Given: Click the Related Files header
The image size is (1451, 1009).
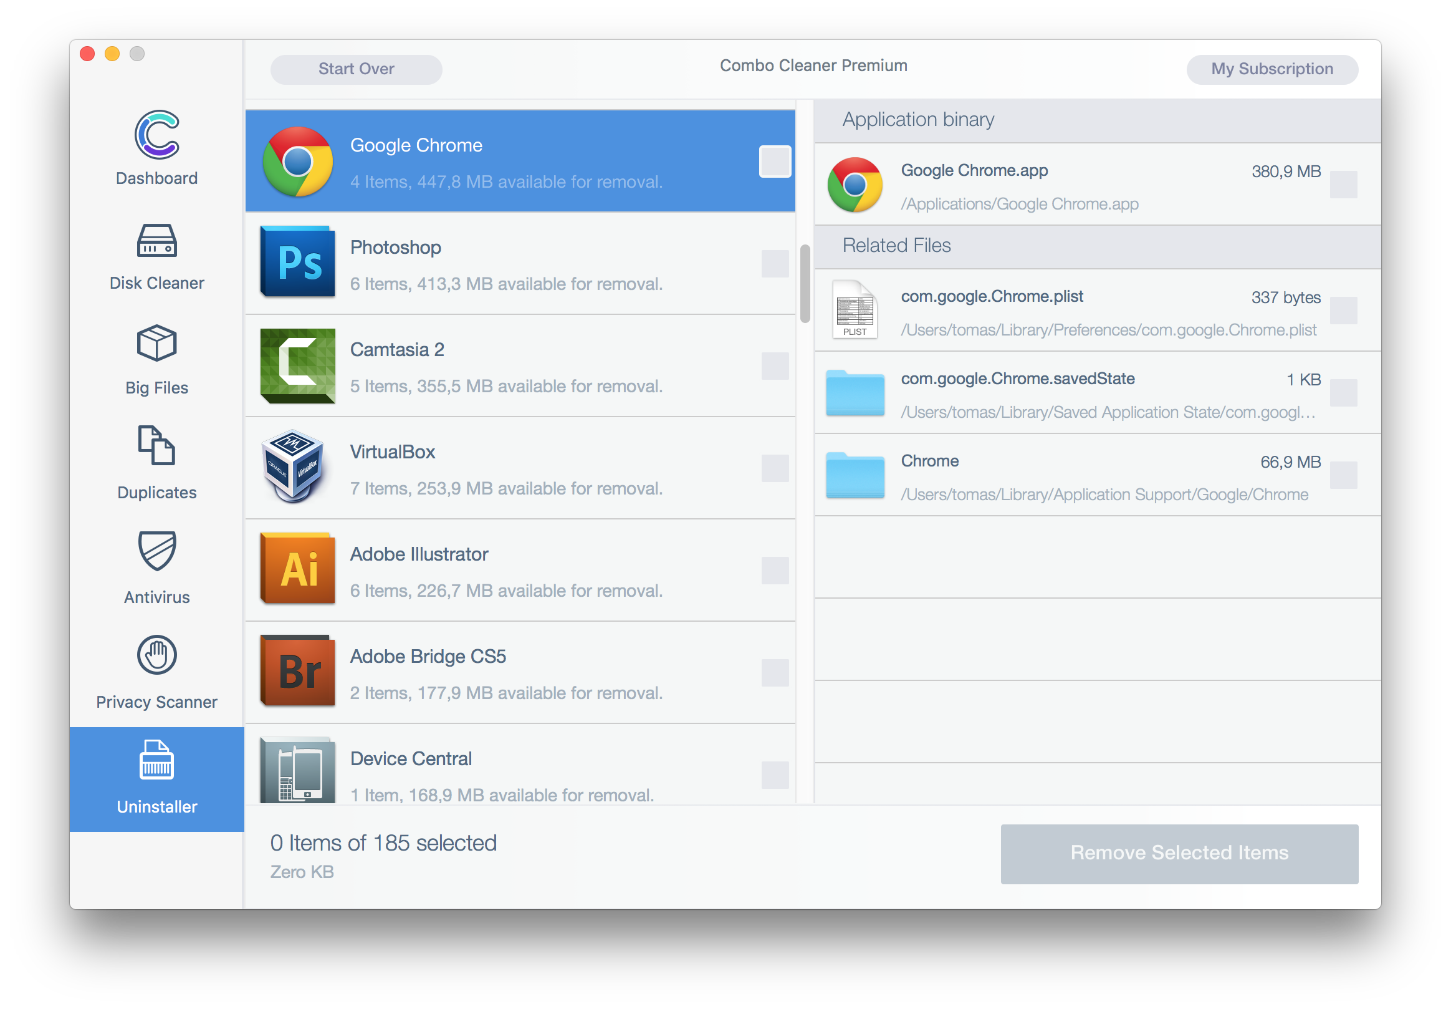Looking at the screenshot, I should pos(896,245).
